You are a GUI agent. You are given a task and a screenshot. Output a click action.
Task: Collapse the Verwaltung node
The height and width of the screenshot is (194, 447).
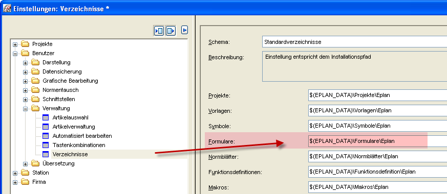point(26,109)
